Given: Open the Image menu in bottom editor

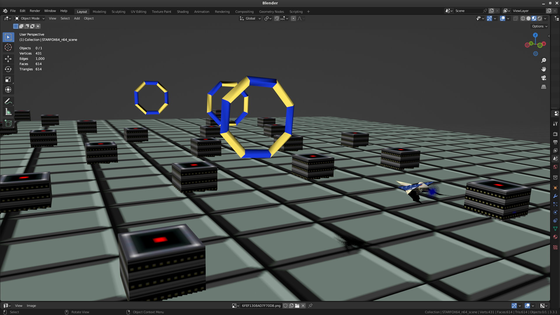Looking at the screenshot, I should (x=31, y=306).
